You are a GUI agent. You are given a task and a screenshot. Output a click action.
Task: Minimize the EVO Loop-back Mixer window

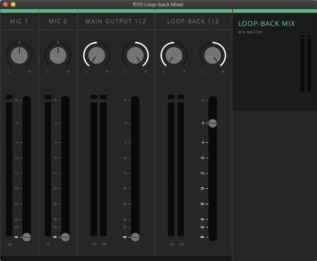pyautogui.click(x=13, y=4)
